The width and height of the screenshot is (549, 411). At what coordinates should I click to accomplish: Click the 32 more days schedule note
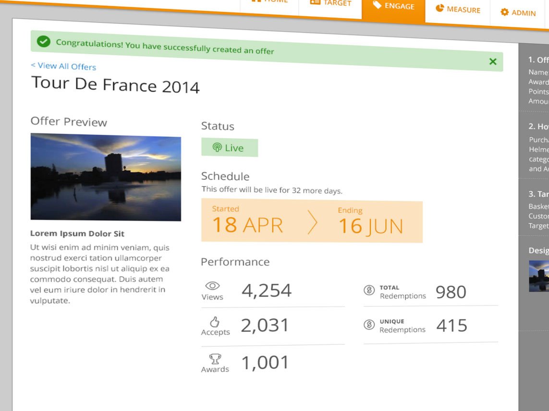pos(272,190)
